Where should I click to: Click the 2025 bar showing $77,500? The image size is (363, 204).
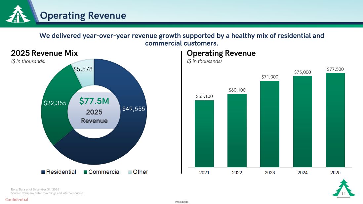[335, 120]
